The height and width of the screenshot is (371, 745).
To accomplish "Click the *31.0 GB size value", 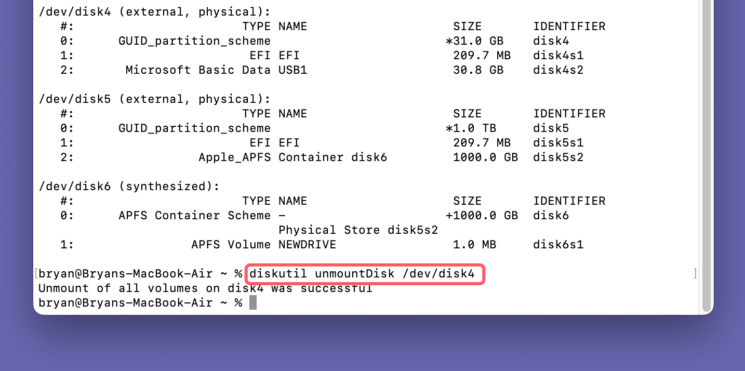I will coord(474,41).
